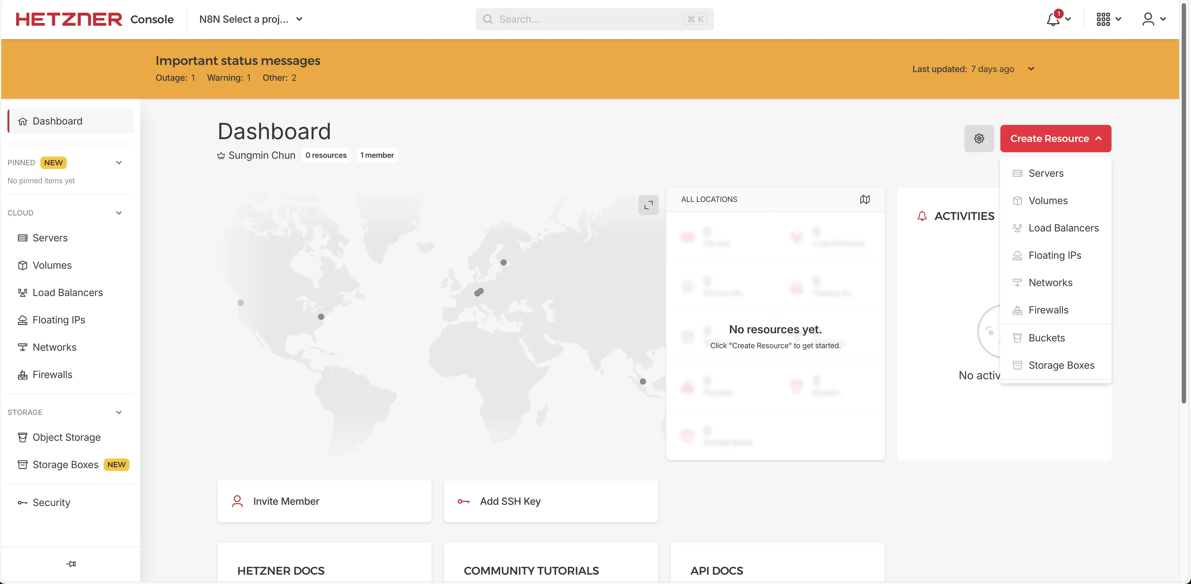Open the notifications bell icon
The height and width of the screenshot is (584, 1191).
pos(1054,20)
